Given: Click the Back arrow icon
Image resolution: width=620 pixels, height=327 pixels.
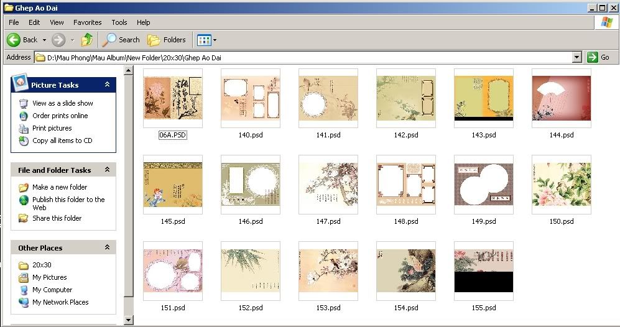Looking at the screenshot, I should pos(14,40).
